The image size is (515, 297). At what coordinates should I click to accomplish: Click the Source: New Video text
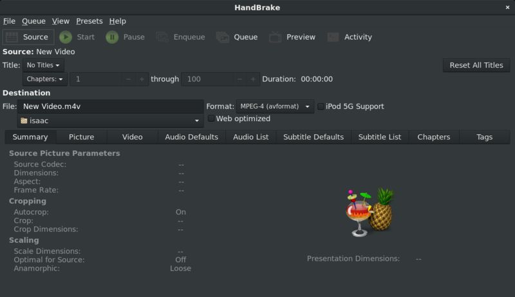pyautogui.click(x=39, y=52)
